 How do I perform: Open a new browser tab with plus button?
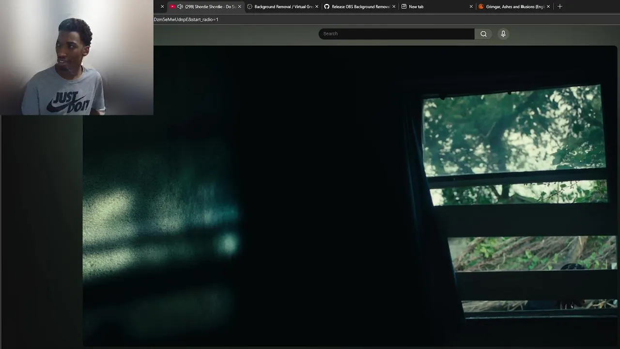point(560,6)
